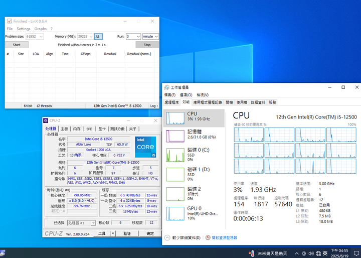
Task: Open the minute unit dropdown in LinX
Action: 150,37
